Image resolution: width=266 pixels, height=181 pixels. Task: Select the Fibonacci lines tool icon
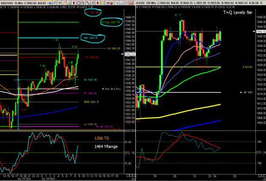(93, 3)
